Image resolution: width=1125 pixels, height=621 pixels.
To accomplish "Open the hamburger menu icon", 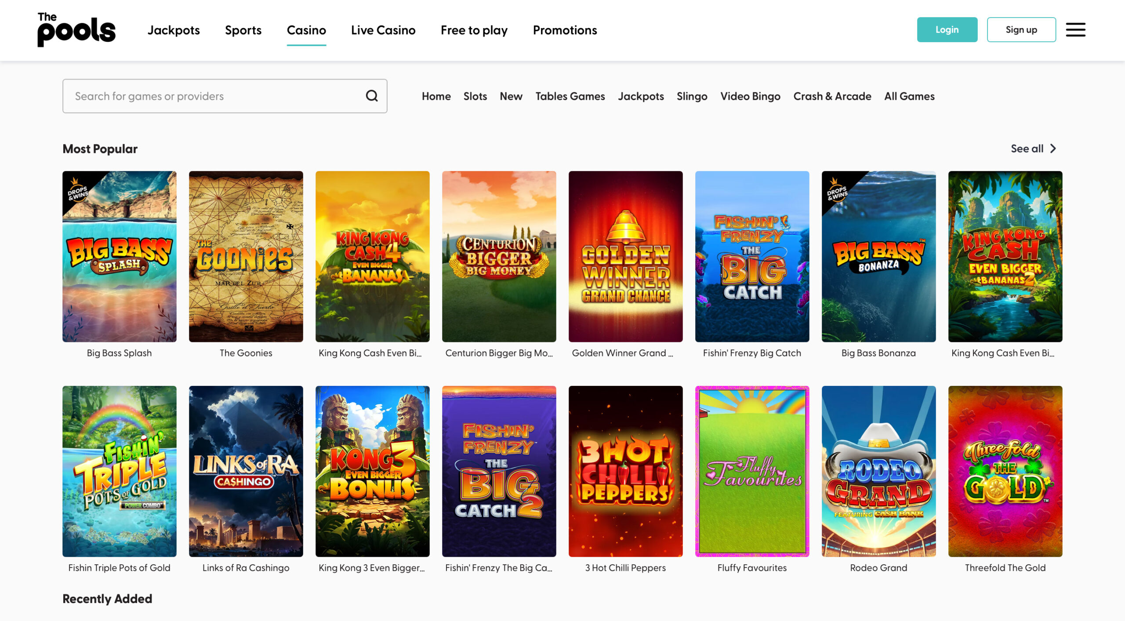I will pyautogui.click(x=1075, y=30).
